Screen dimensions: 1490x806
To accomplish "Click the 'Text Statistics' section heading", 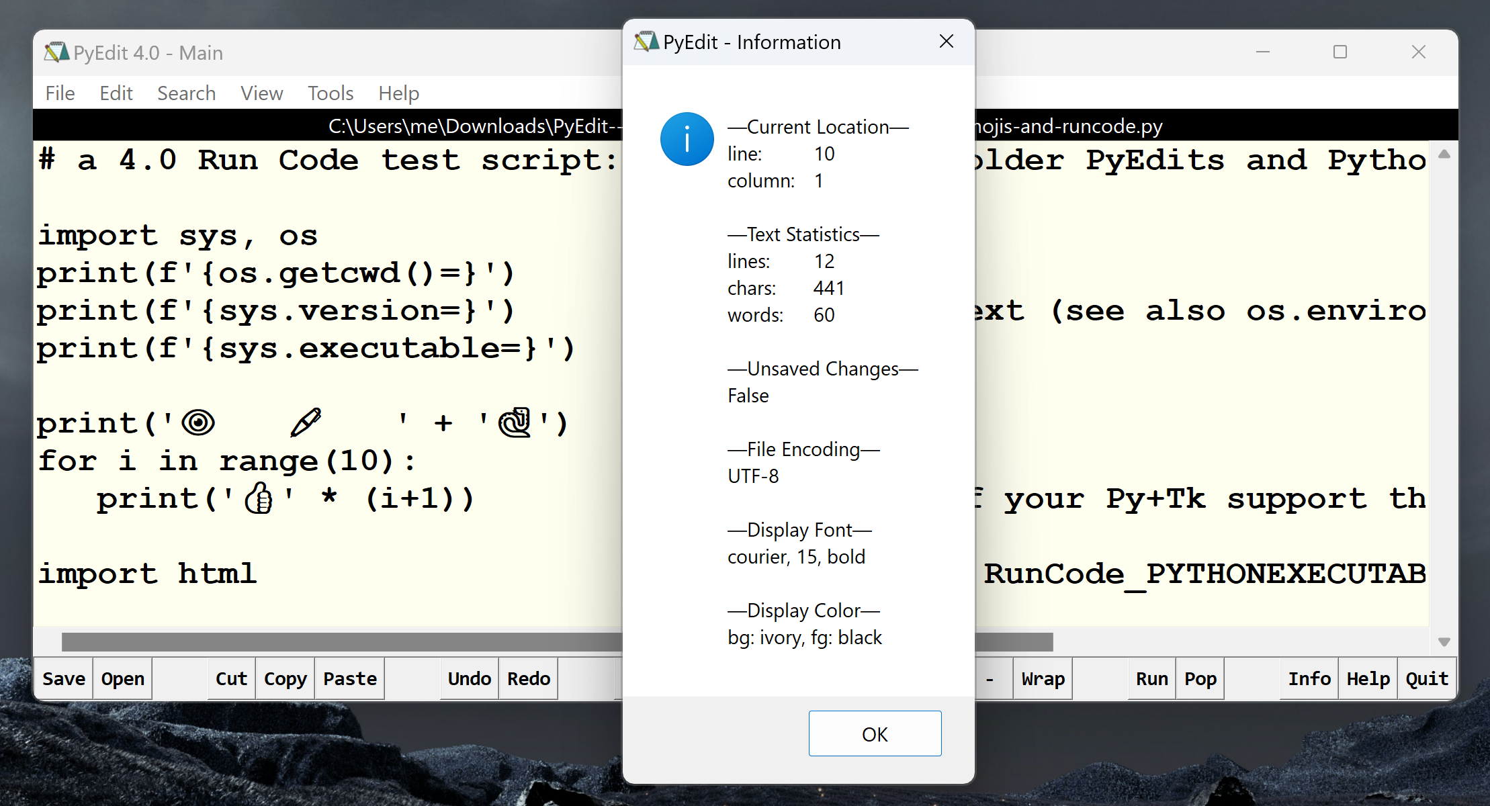I will [803, 234].
